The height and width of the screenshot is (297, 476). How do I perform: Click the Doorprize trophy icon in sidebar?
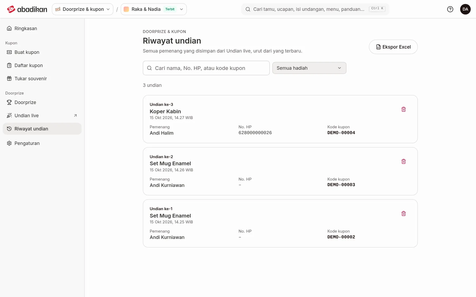(9, 102)
